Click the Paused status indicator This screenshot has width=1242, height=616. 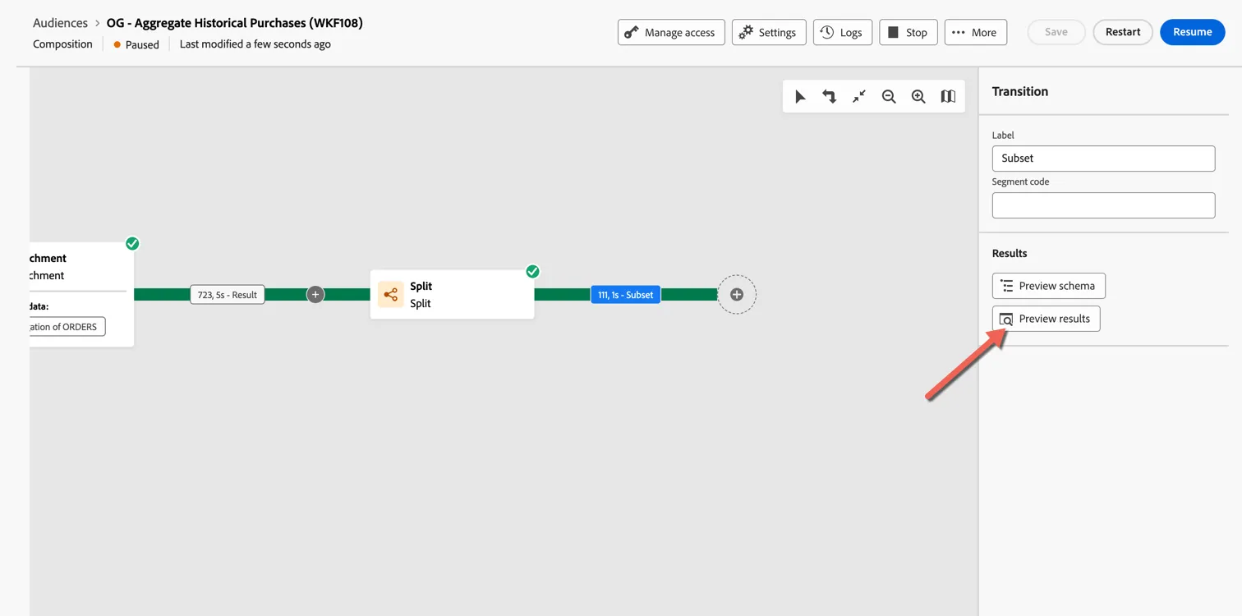tap(136, 44)
